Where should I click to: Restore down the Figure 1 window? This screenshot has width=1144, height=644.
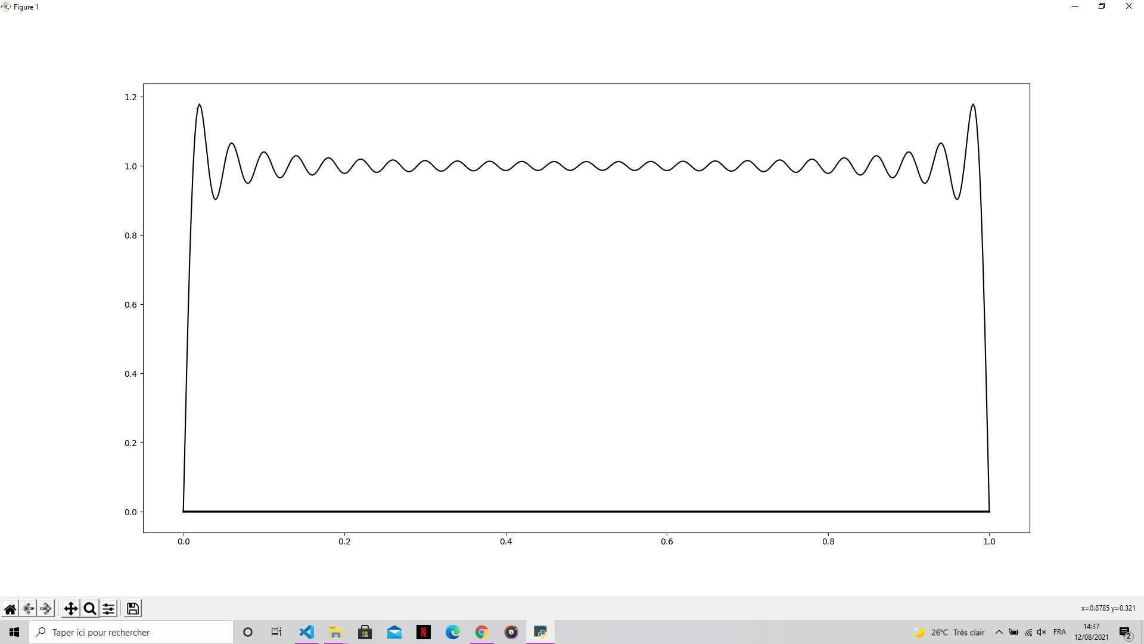pos(1102,7)
